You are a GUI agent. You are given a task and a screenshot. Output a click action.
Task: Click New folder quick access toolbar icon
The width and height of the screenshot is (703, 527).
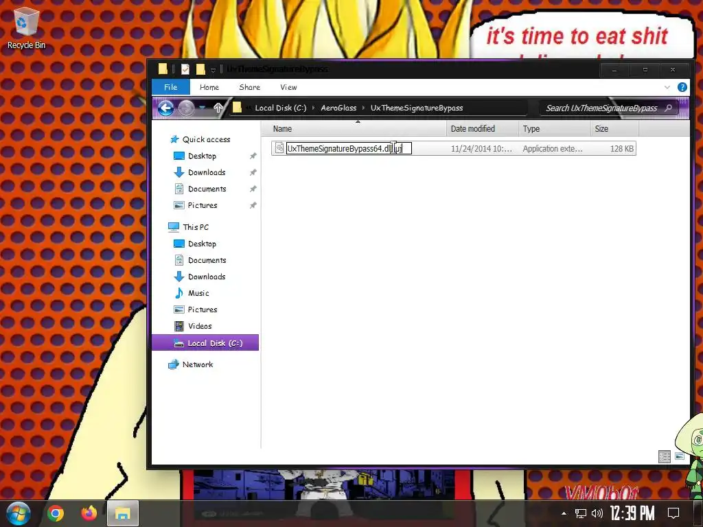(x=200, y=69)
